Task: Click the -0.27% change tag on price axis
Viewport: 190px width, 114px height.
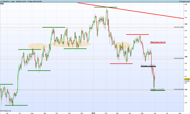Action: 187,81
